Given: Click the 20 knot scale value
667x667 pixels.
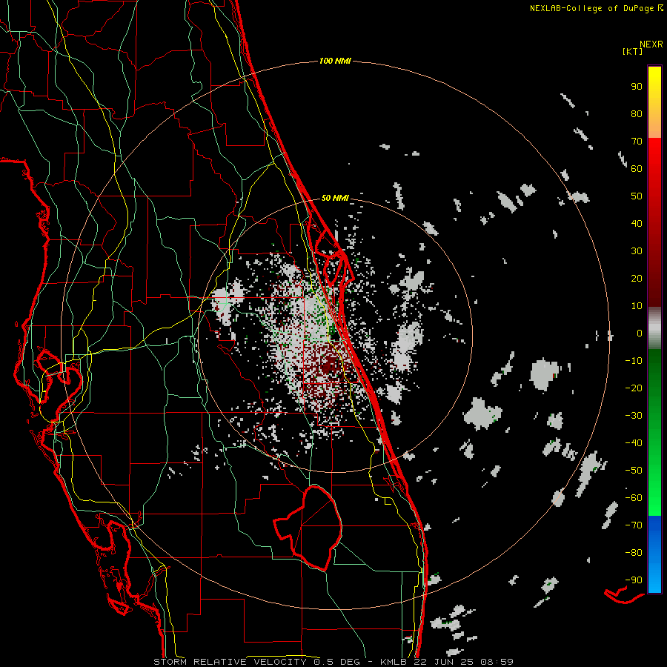Looking at the screenshot, I should click(637, 278).
